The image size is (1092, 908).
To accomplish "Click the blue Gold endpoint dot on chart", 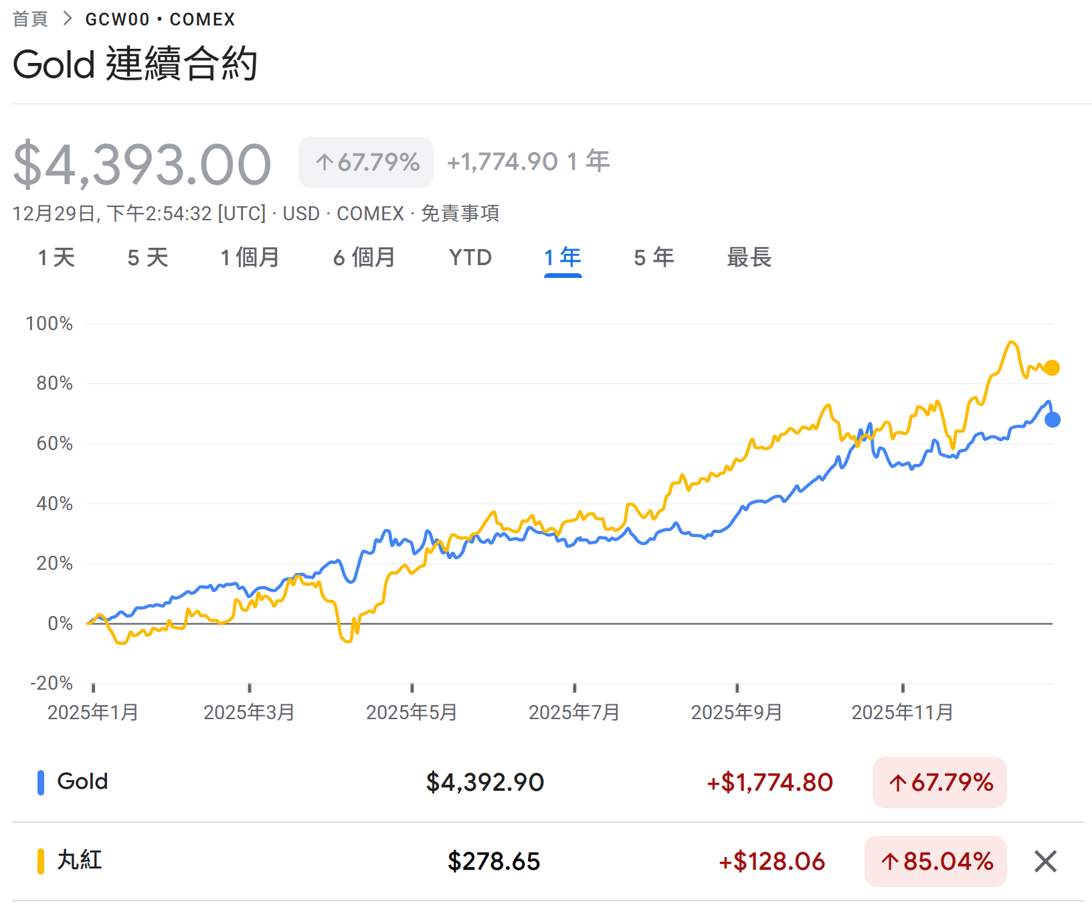I will click(1052, 420).
